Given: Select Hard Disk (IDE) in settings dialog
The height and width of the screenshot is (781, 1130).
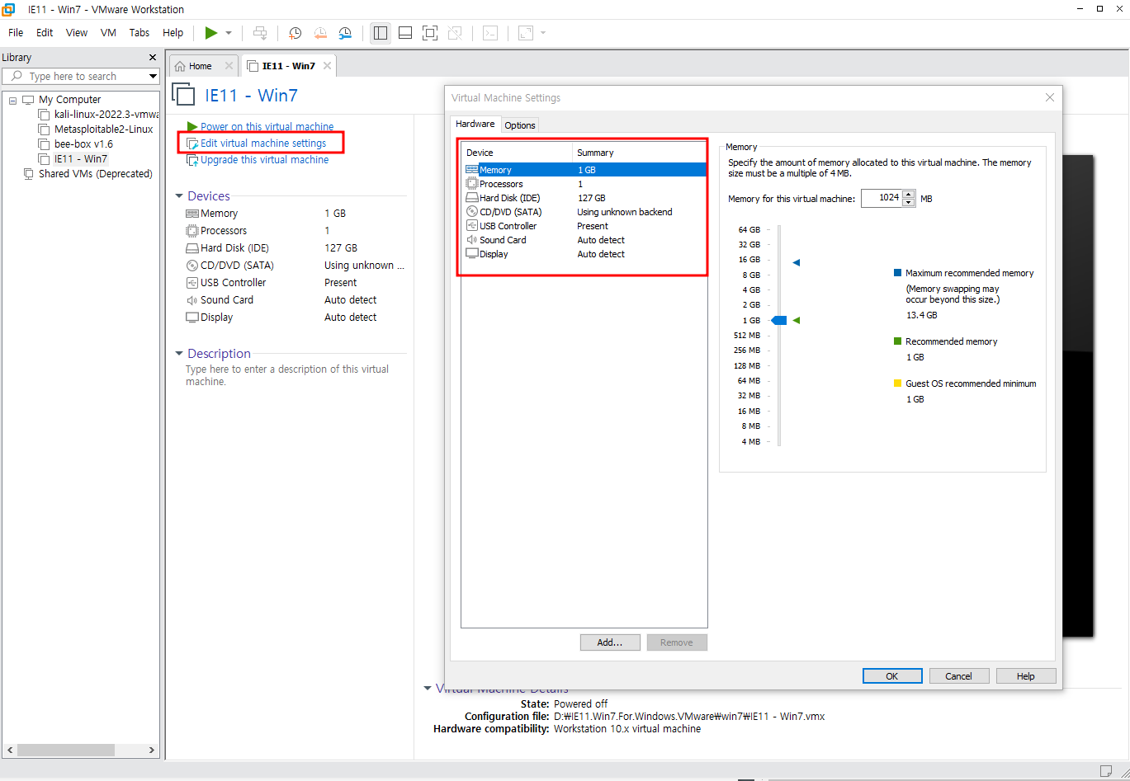Looking at the screenshot, I should [584, 198].
